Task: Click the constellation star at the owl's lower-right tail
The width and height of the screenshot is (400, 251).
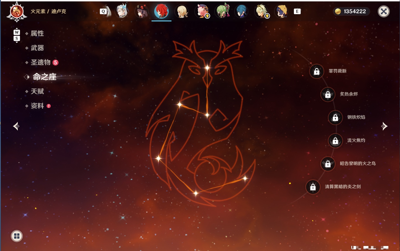Action: (245, 178)
